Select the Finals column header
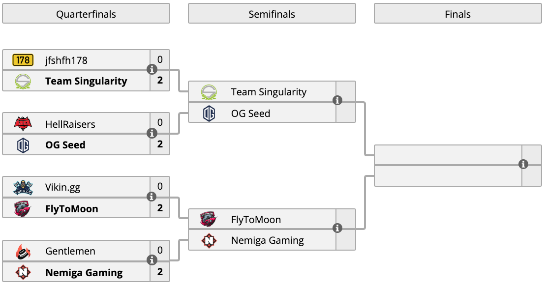The height and width of the screenshot is (286, 546). pos(458,14)
